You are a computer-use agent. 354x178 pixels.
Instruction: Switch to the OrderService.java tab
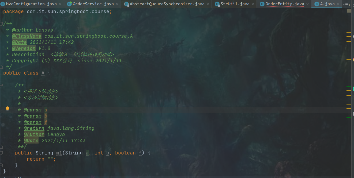(93, 4)
